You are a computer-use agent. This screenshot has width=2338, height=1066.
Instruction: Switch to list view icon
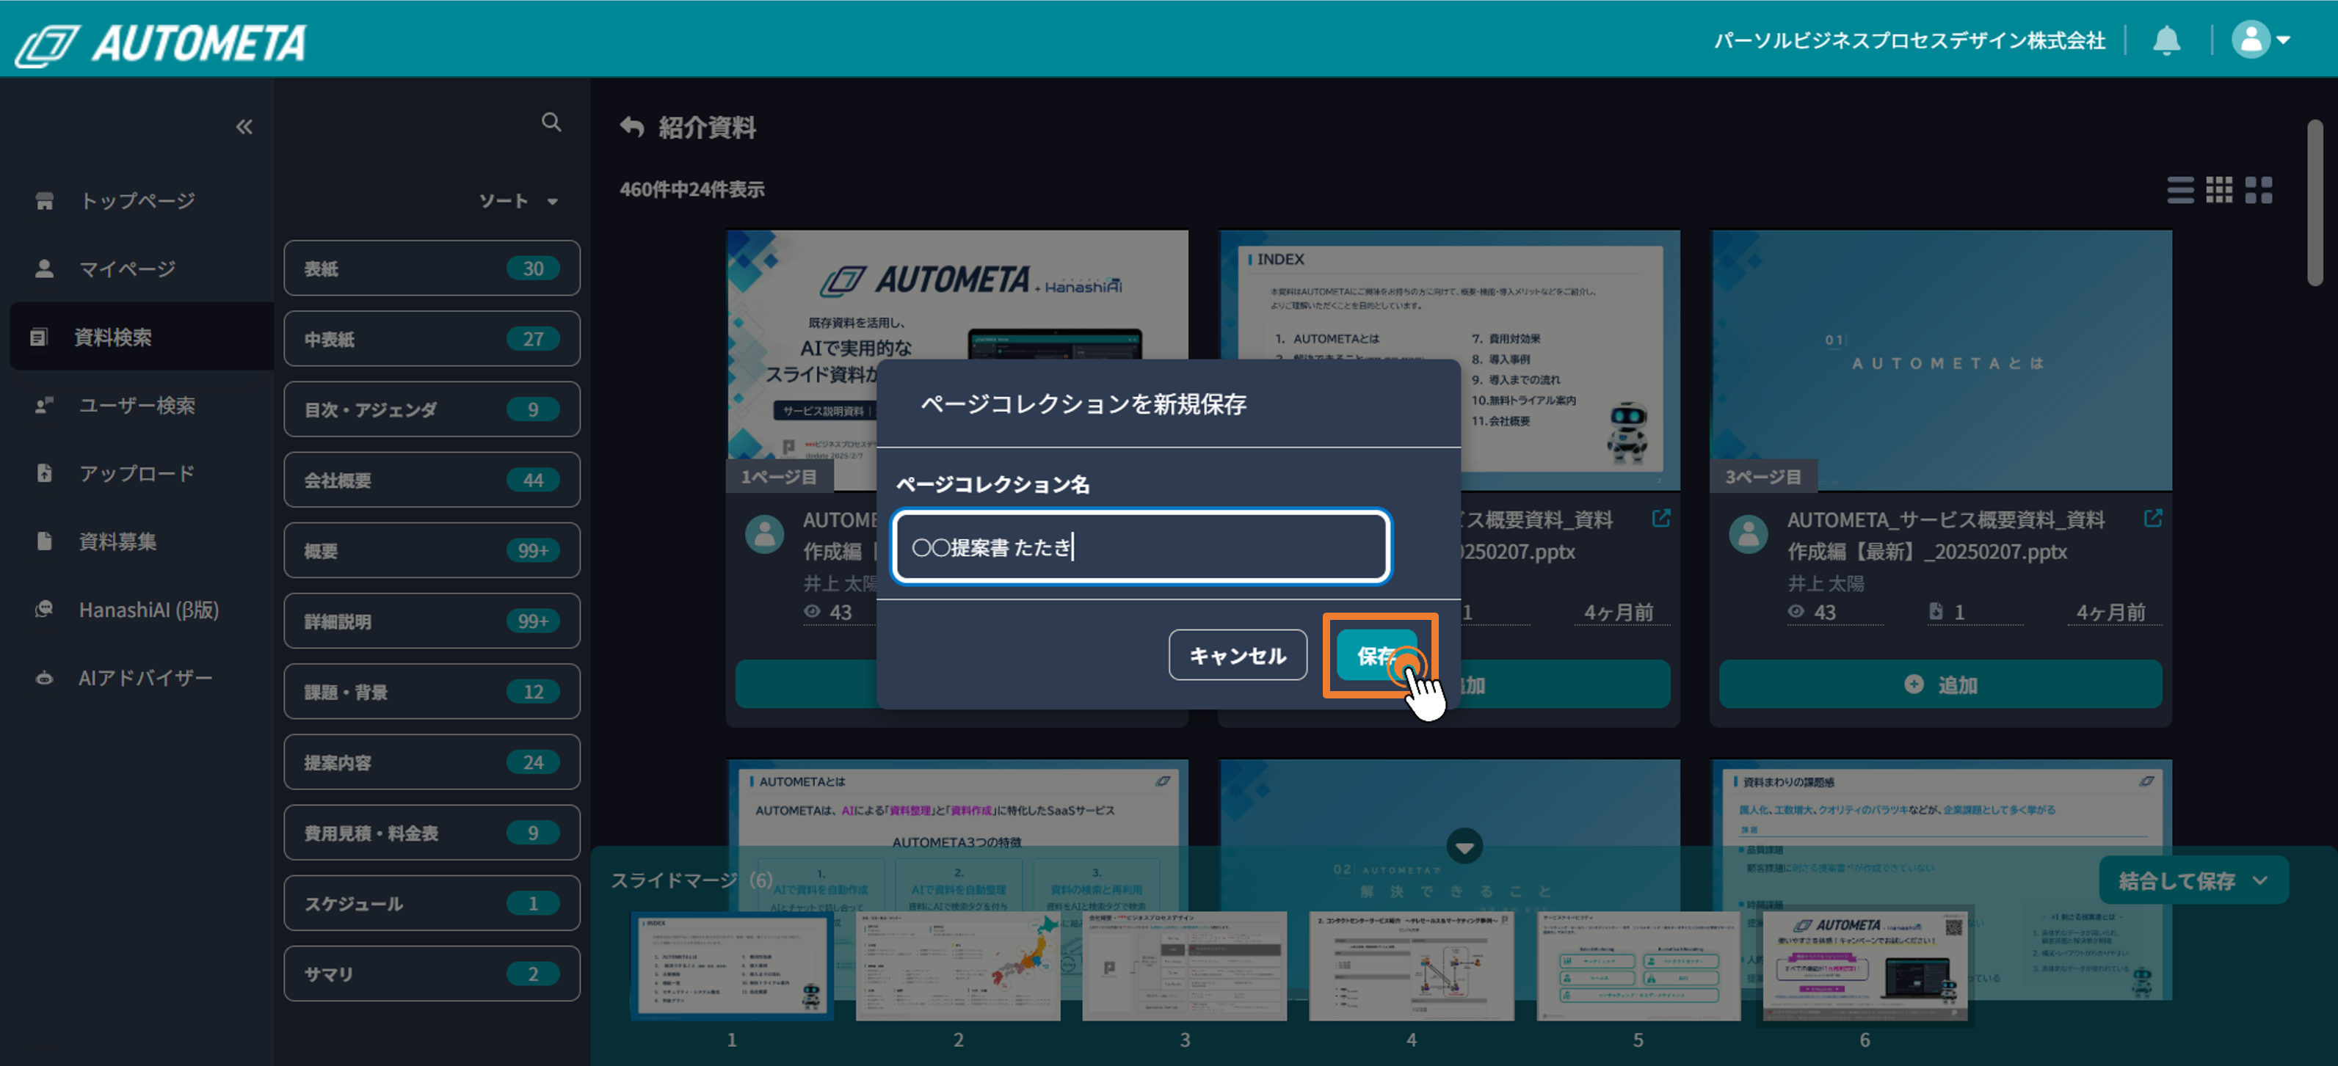coord(2180,189)
